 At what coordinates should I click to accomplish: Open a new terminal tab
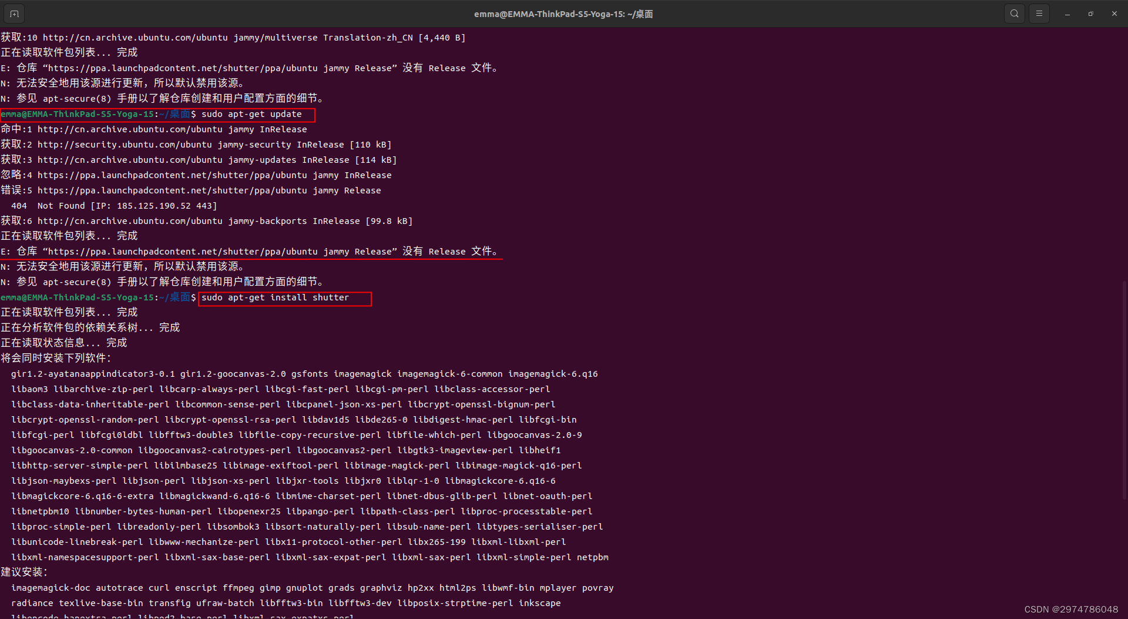point(14,14)
